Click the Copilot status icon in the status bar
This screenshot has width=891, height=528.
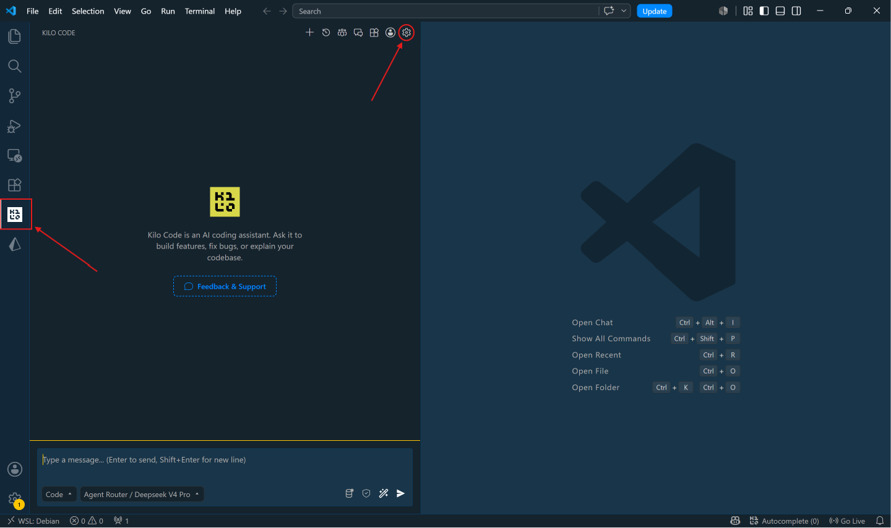[x=735, y=521]
